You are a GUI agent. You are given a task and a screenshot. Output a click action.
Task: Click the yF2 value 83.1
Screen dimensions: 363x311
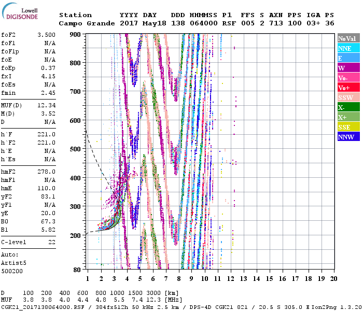pos(48,196)
